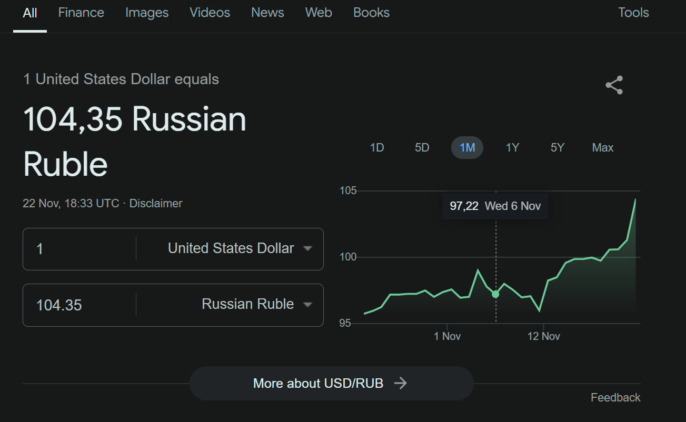686x422 pixels.
Task: Open the Disclaimer link
Action: [156, 203]
